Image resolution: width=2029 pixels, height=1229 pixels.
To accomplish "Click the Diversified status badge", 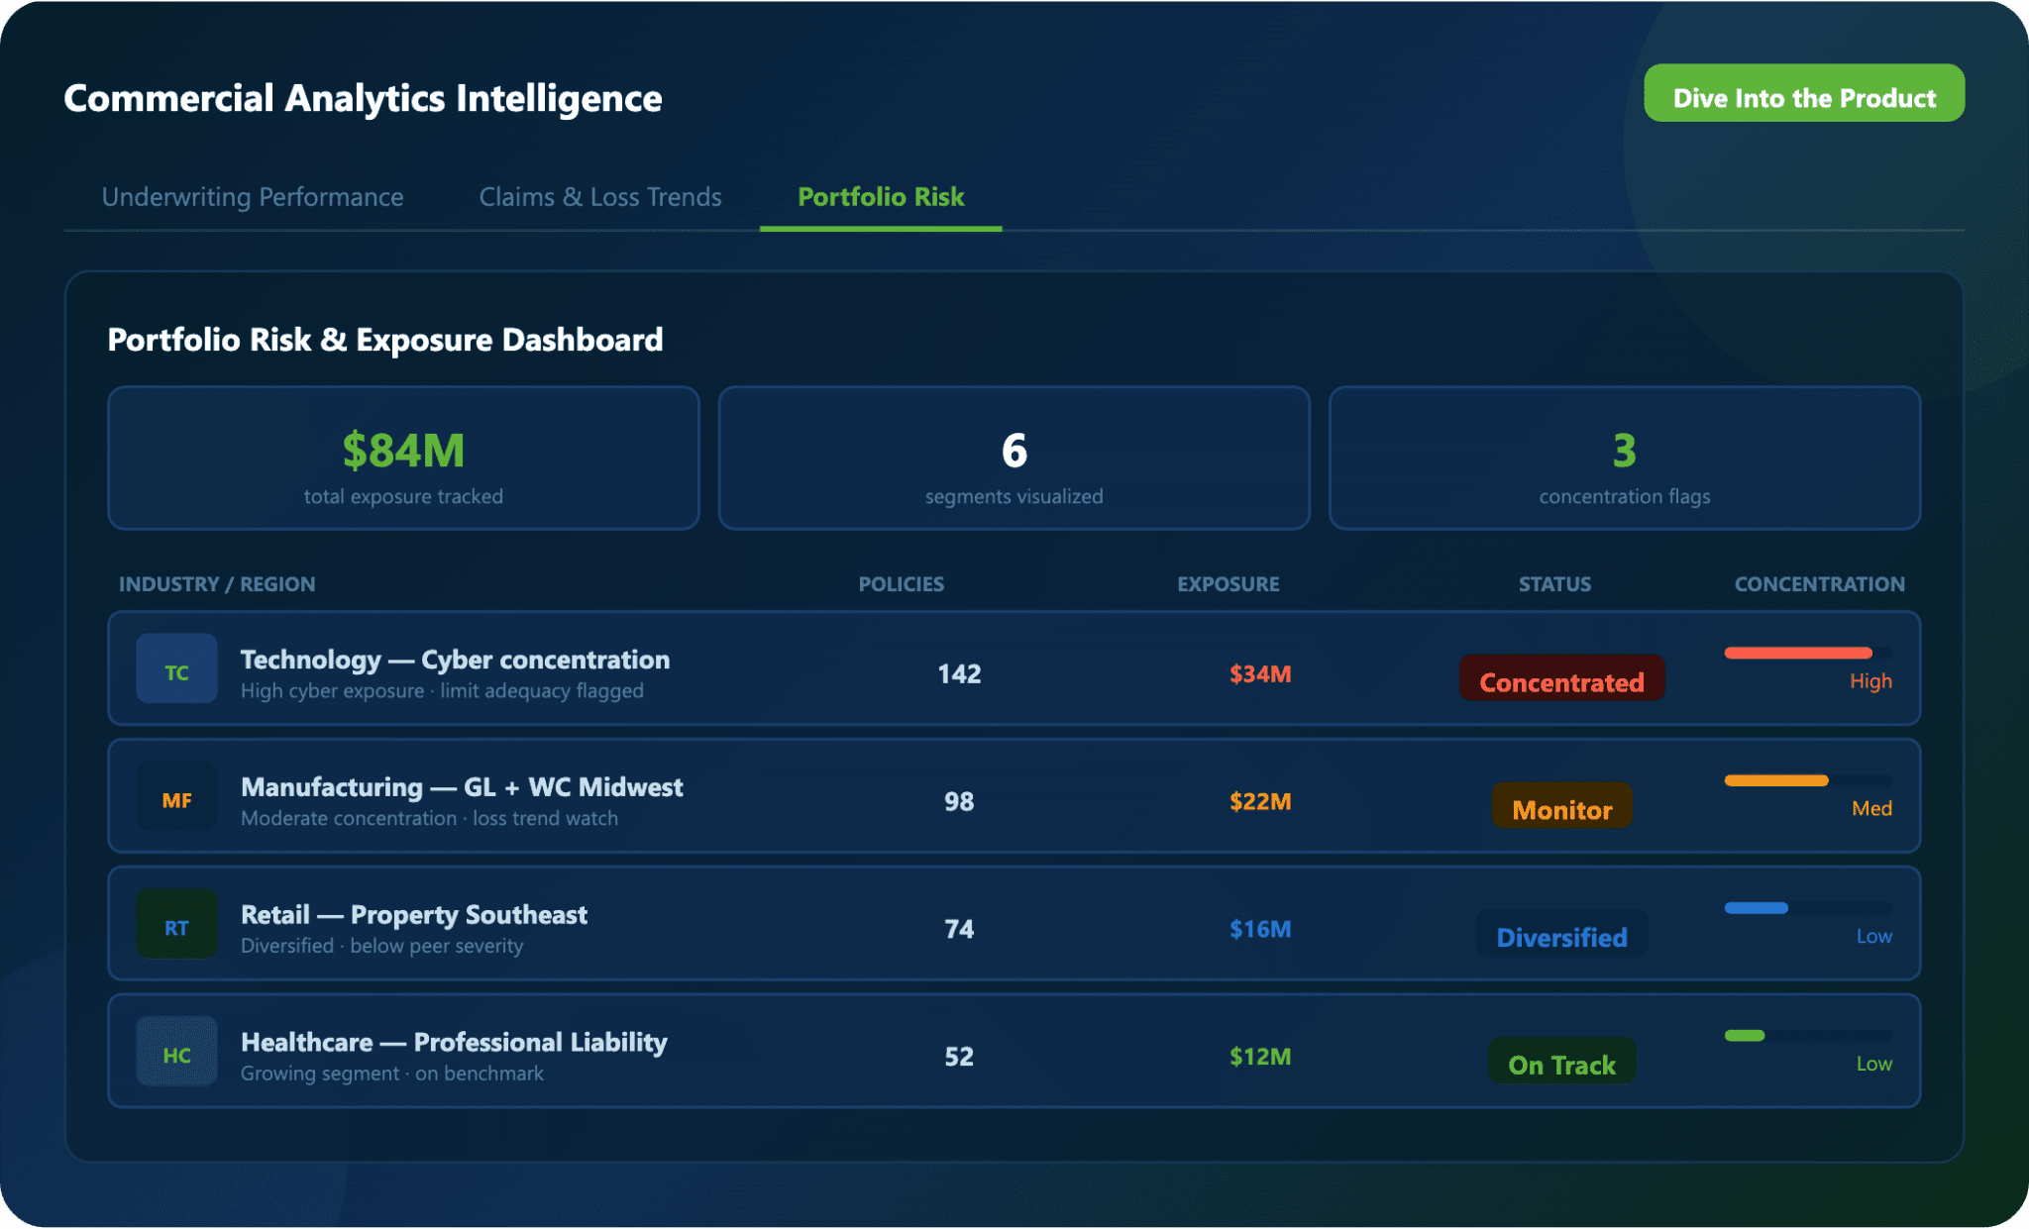I will click(1561, 935).
